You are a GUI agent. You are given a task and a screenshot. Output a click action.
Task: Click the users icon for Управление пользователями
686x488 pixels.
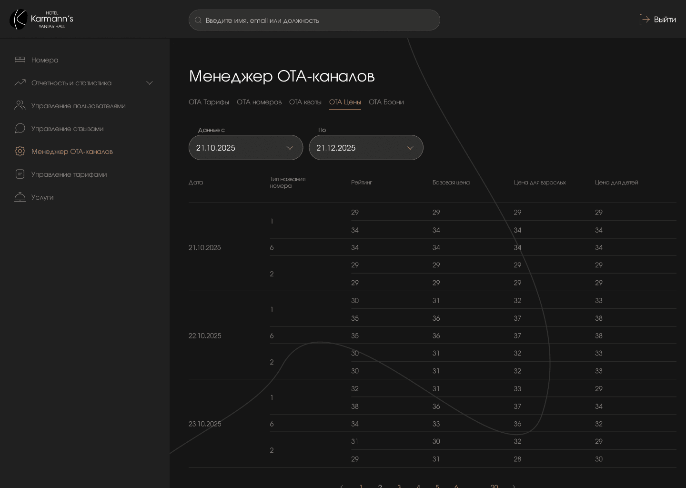(x=20, y=106)
